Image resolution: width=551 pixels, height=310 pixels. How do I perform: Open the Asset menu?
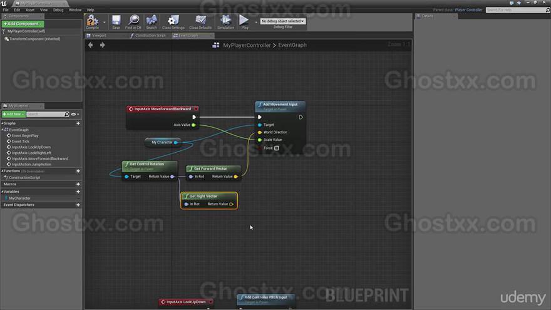point(30,10)
